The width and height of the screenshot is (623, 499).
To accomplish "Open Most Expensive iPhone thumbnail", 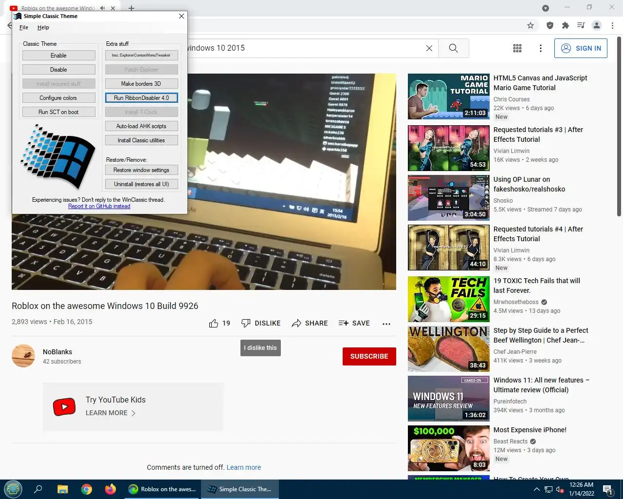I will coord(449,448).
